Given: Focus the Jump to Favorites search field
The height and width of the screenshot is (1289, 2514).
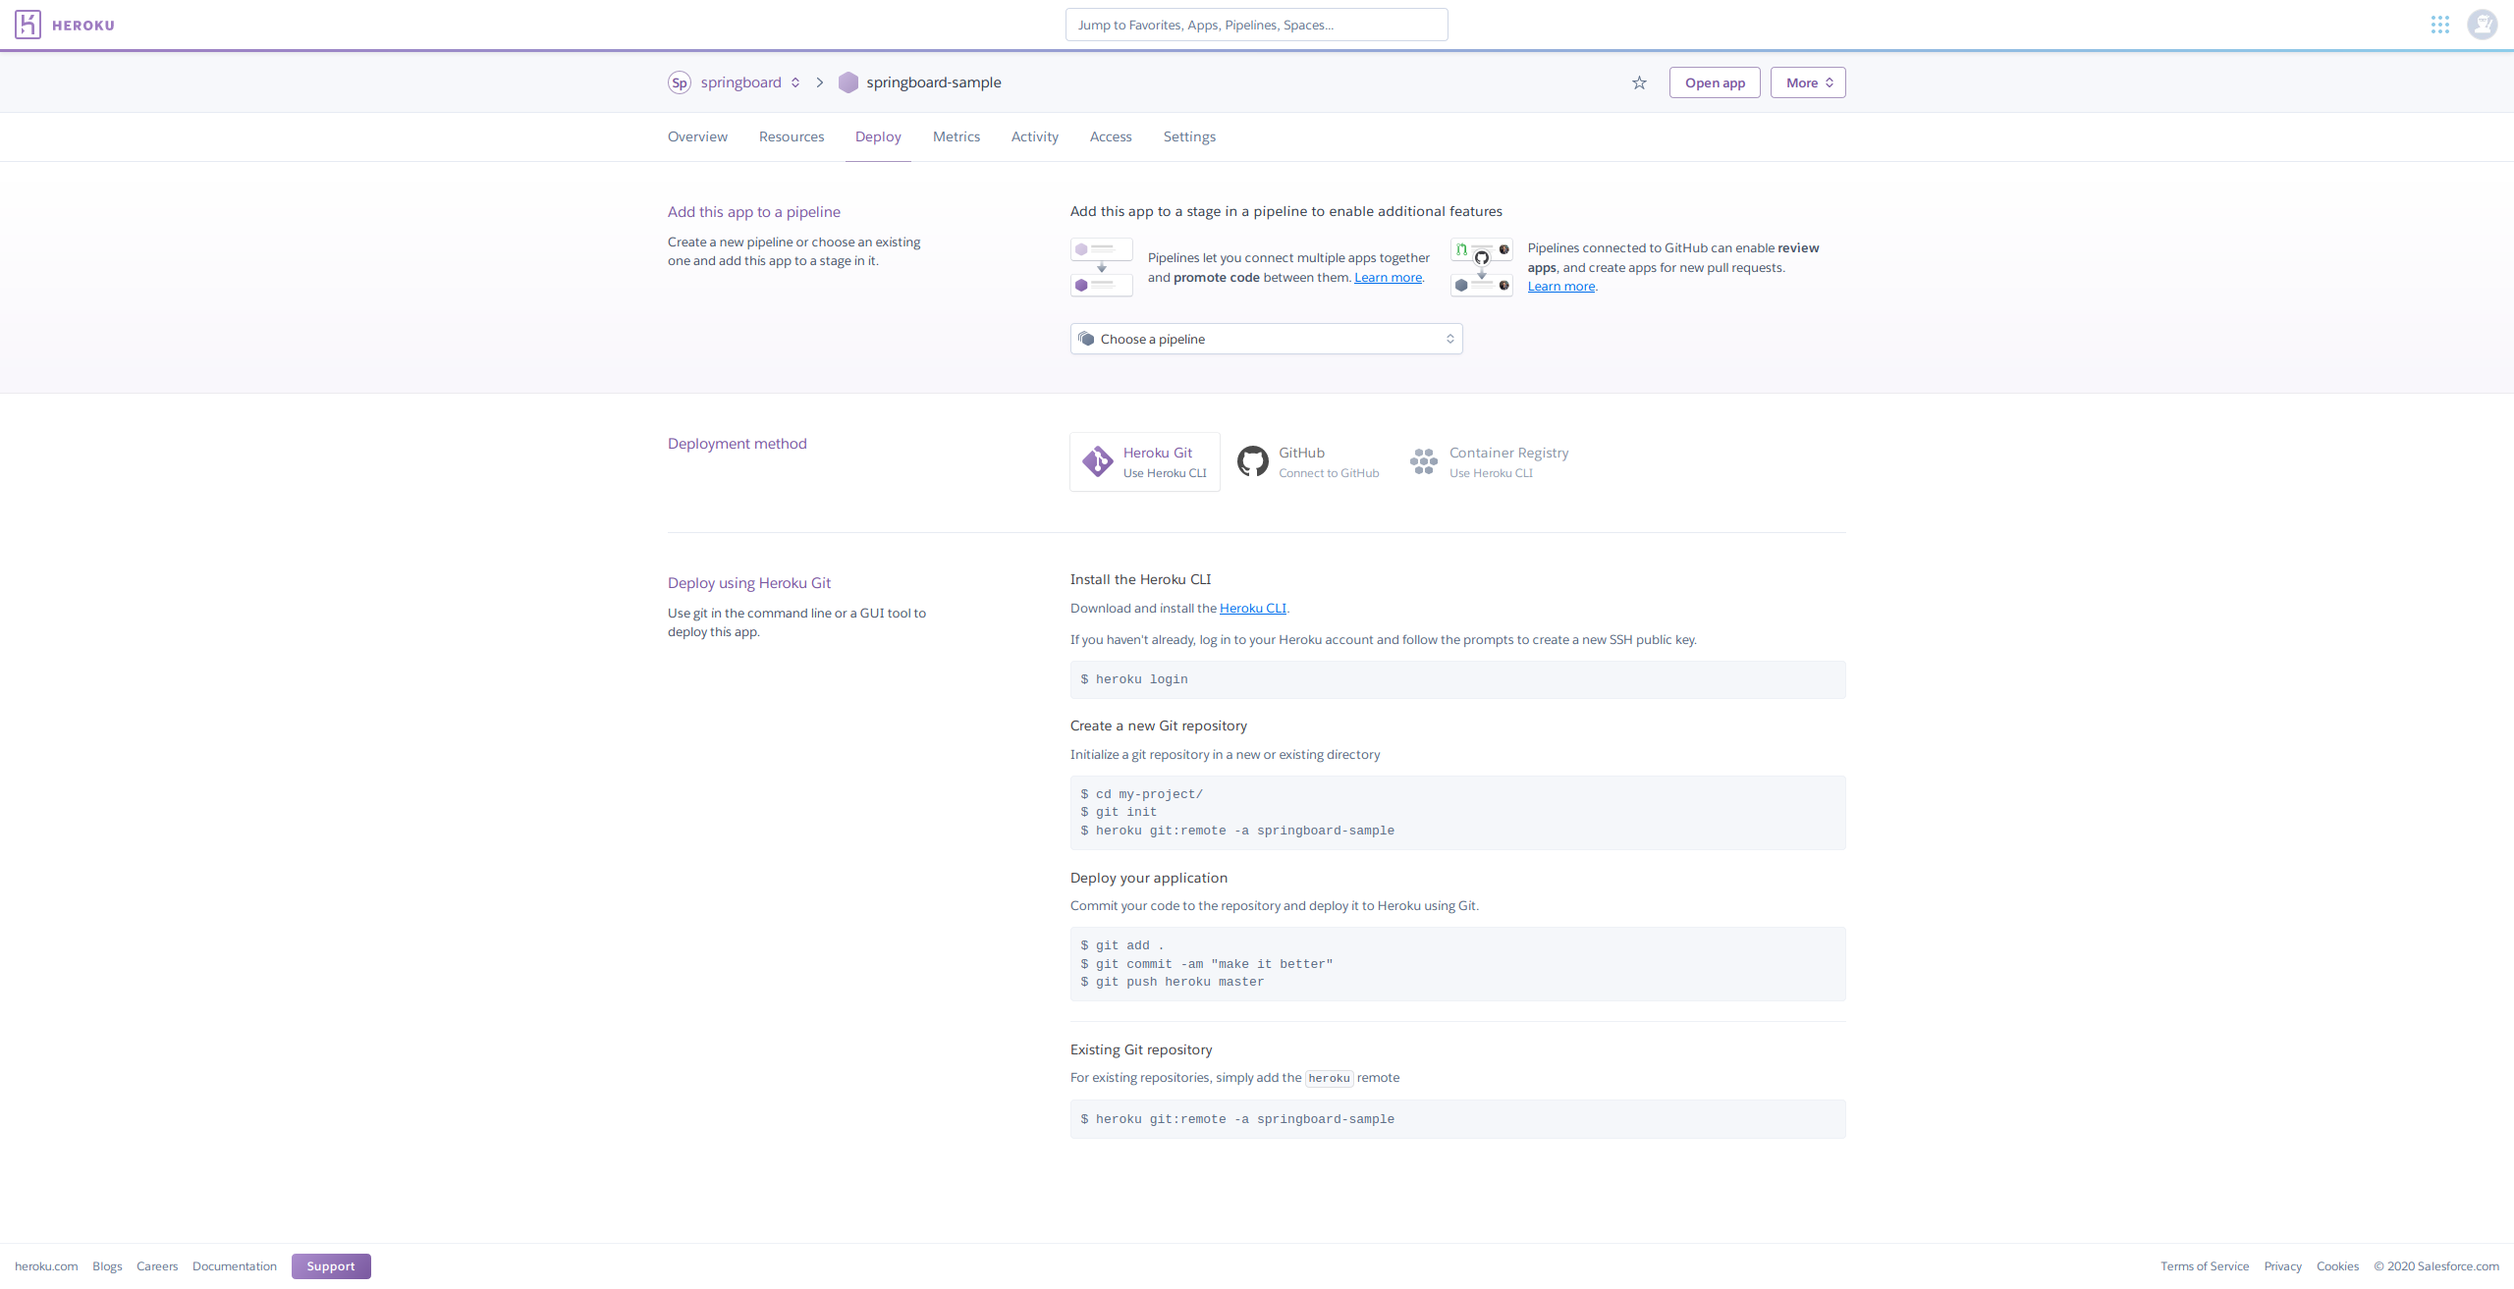Looking at the screenshot, I should point(1256,25).
